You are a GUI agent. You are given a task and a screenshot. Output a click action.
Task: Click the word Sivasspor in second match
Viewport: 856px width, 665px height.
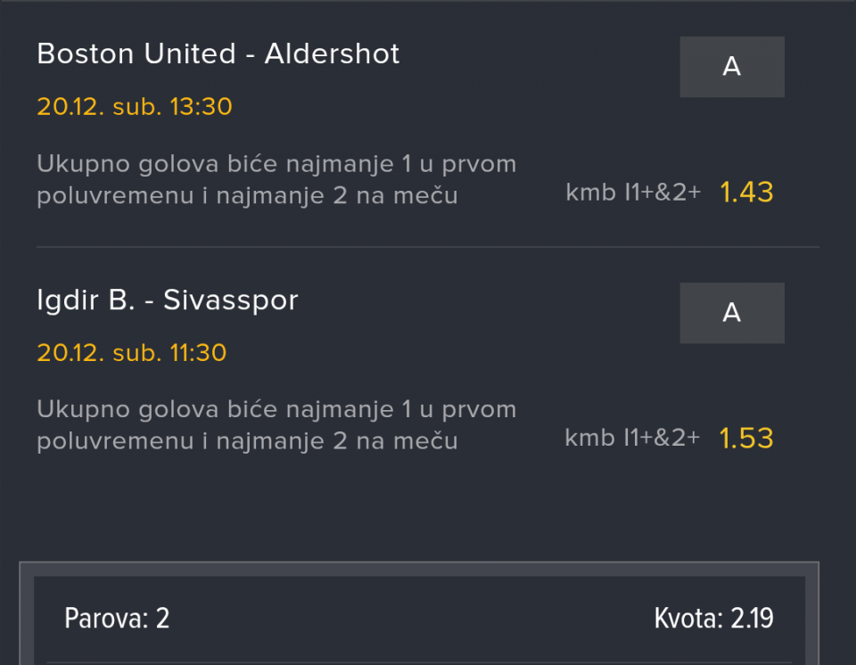[x=231, y=300]
